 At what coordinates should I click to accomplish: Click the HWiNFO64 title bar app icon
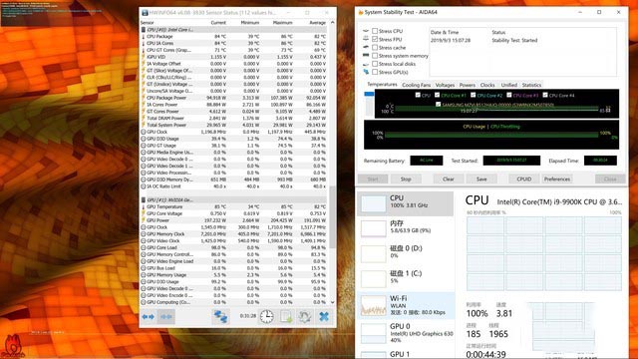pyautogui.click(x=145, y=13)
